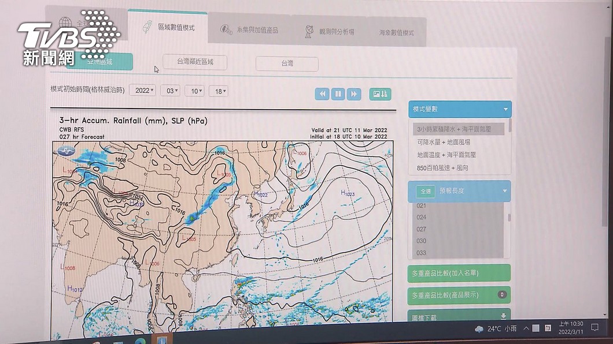The image size is (613, 344).
Task: Select the 台灣 region button
Action: click(287, 63)
